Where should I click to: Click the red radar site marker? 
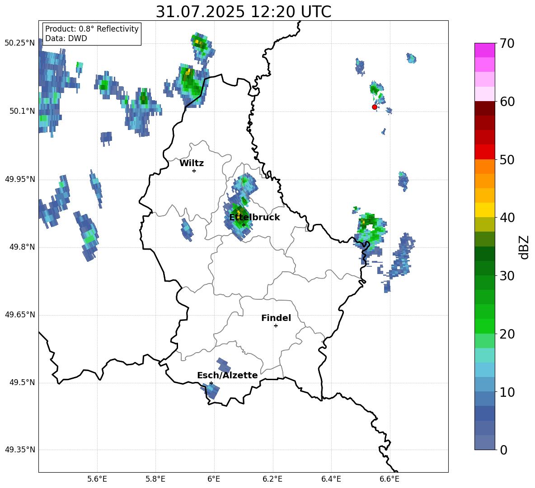click(375, 107)
